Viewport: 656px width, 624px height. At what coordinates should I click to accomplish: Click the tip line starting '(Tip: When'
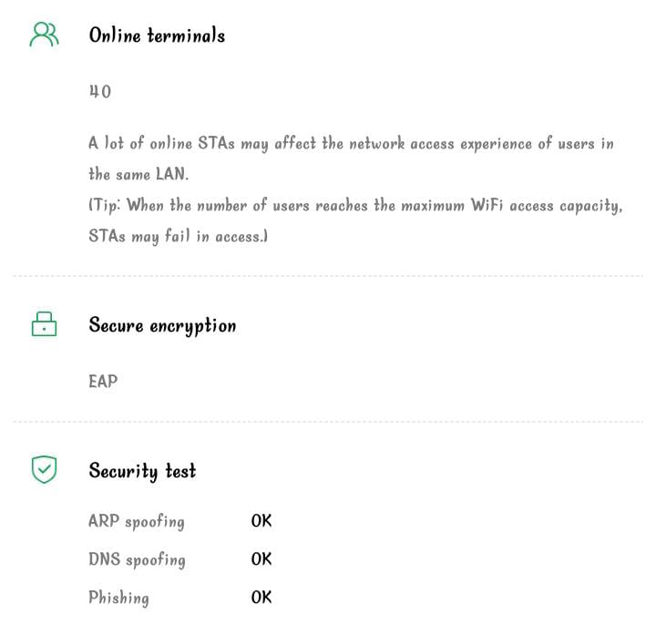[355, 205]
